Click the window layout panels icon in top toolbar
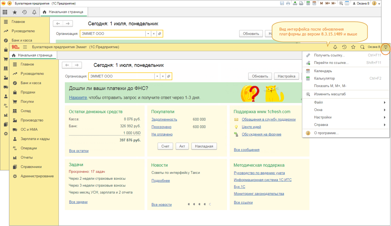The image size is (391, 226). coord(347,3)
